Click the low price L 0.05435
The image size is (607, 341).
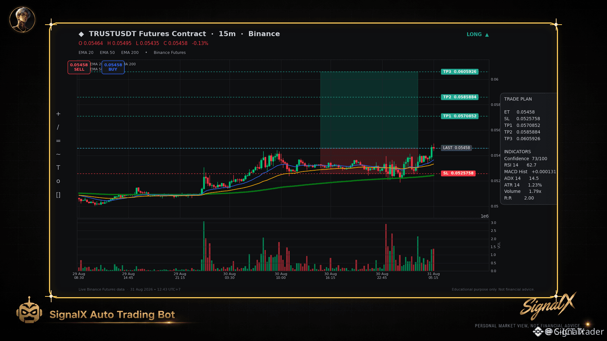tap(147, 43)
